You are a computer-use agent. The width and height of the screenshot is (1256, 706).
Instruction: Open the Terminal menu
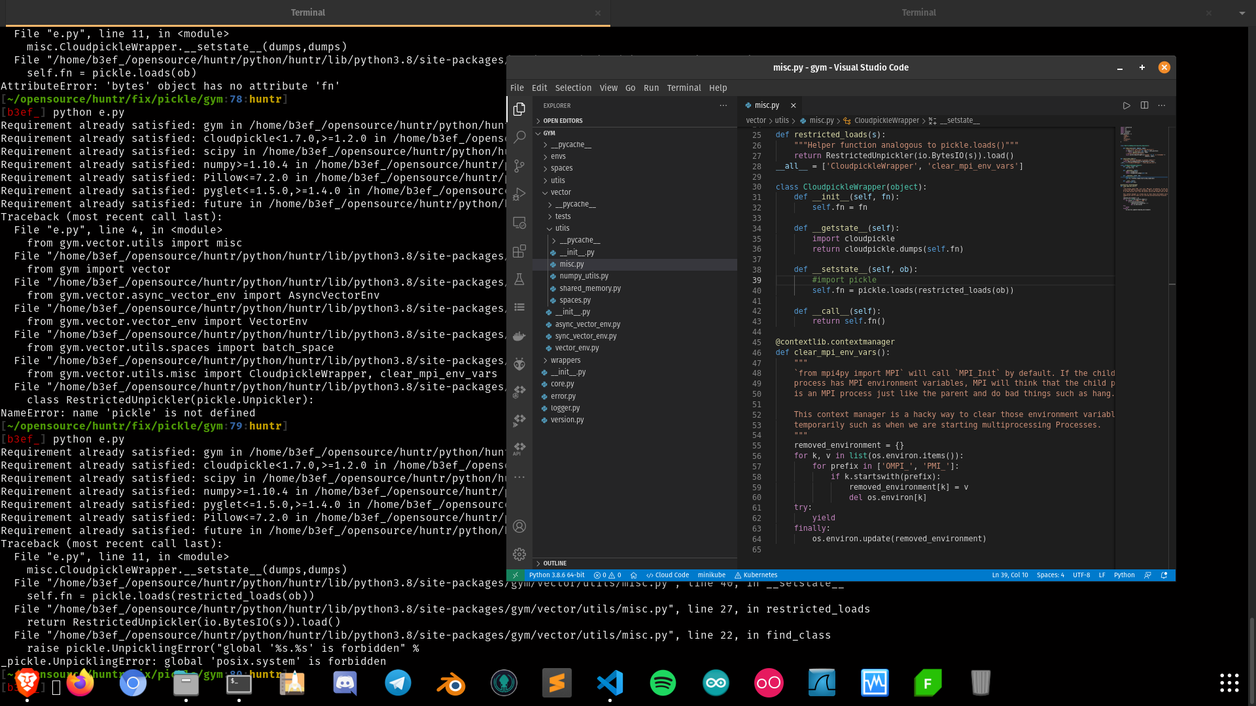click(x=684, y=88)
